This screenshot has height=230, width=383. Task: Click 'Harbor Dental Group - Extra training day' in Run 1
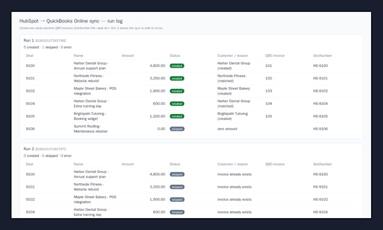pos(91,103)
